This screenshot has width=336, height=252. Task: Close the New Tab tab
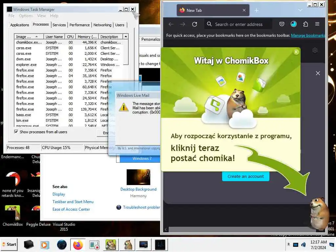click(244, 10)
